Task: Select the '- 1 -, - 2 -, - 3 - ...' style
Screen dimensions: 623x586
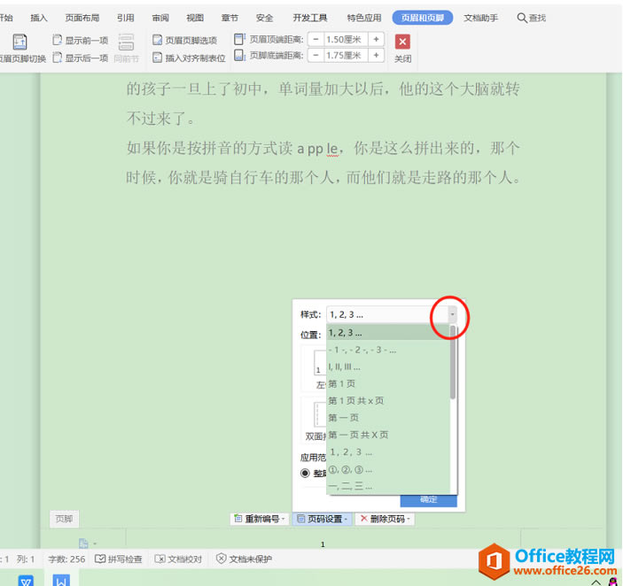Action: click(x=388, y=350)
